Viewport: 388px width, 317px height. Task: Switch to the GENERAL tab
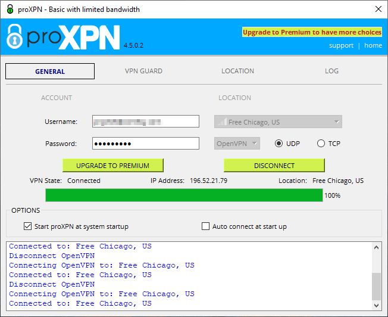point(50,72)
